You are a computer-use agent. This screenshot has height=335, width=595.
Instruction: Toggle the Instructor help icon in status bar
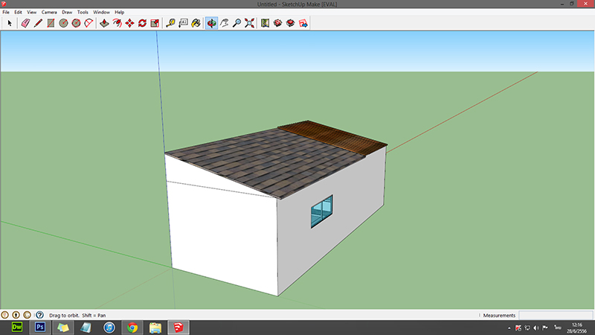(39, 316)
